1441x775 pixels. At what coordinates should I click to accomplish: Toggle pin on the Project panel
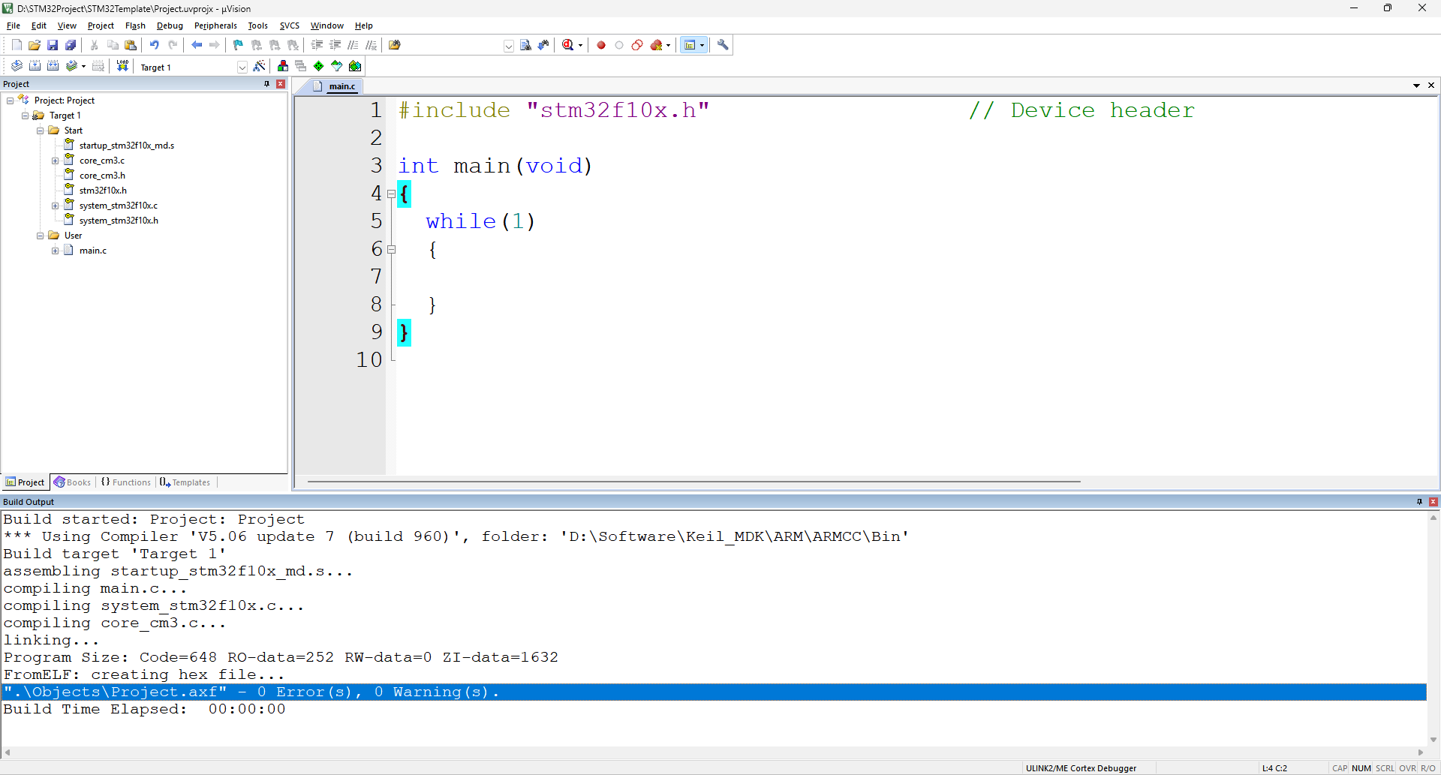click(266, 84)
